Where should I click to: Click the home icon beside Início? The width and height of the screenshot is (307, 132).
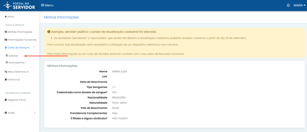tap(6, 17)
